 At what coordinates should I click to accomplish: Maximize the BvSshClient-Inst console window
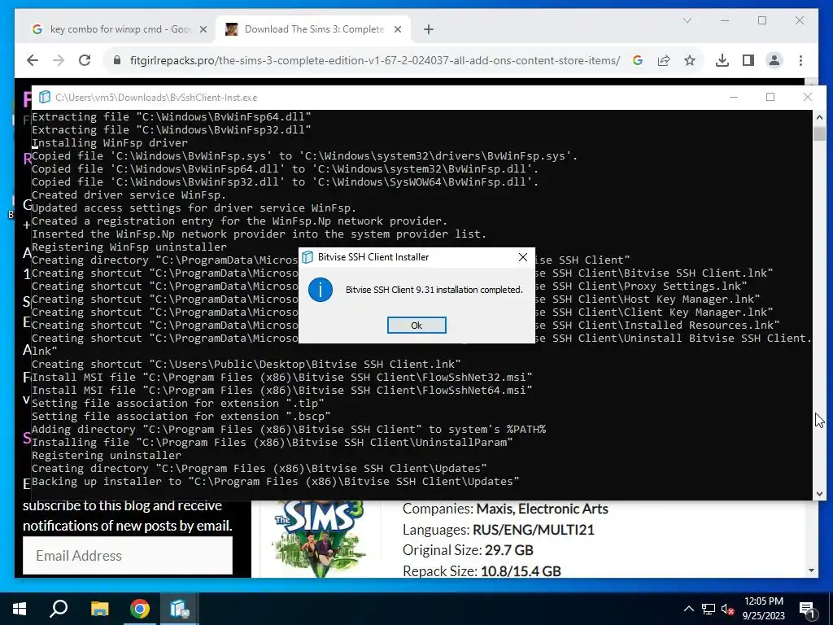[770, 98]
